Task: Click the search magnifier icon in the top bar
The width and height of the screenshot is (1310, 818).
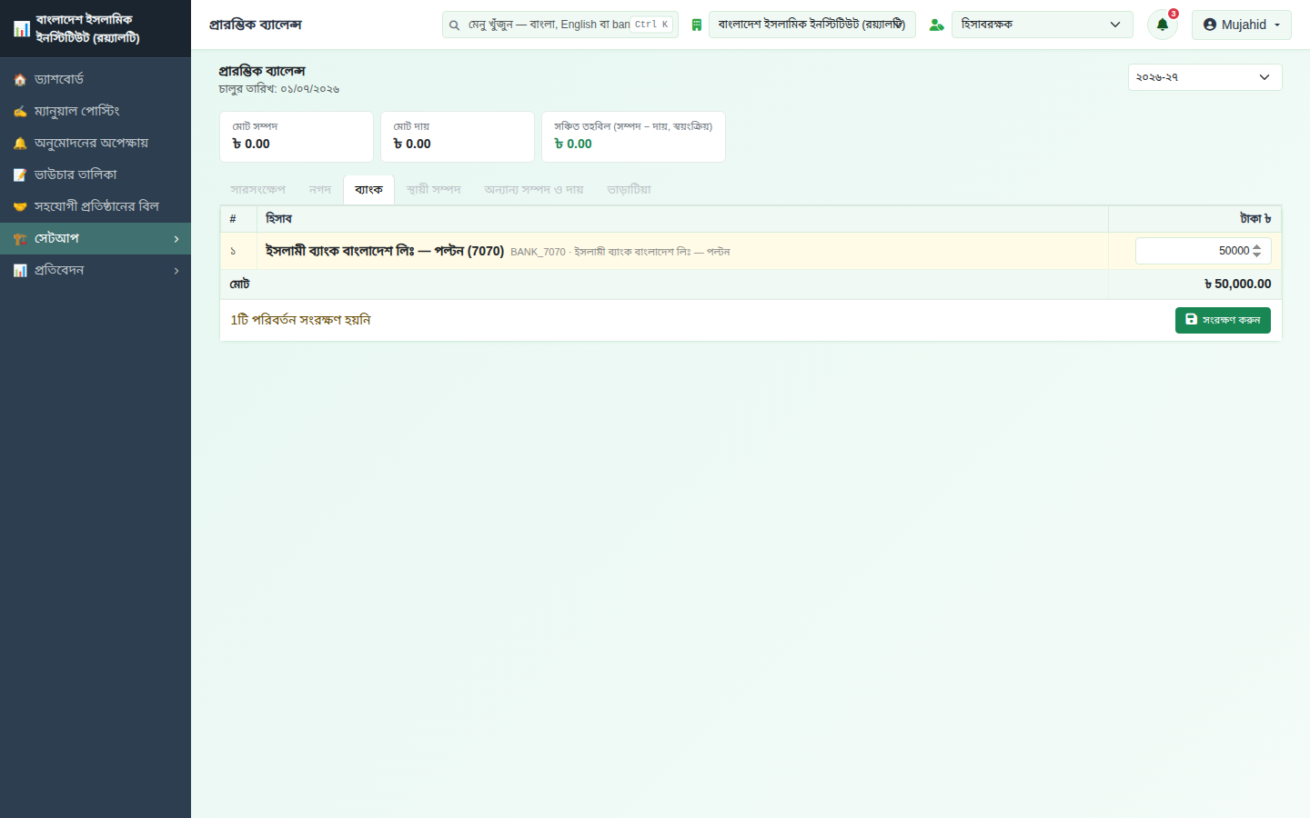Action: point(454,25)
